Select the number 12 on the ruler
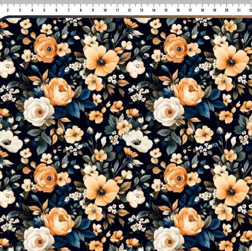252x251 pixels. click(129, 10)
